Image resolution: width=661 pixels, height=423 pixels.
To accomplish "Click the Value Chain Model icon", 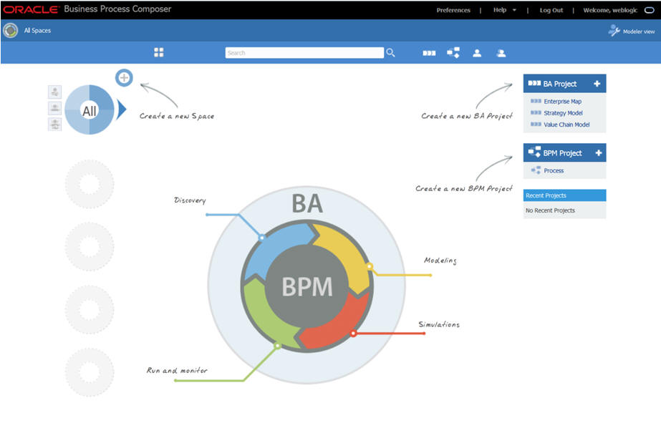I will 536,125.
